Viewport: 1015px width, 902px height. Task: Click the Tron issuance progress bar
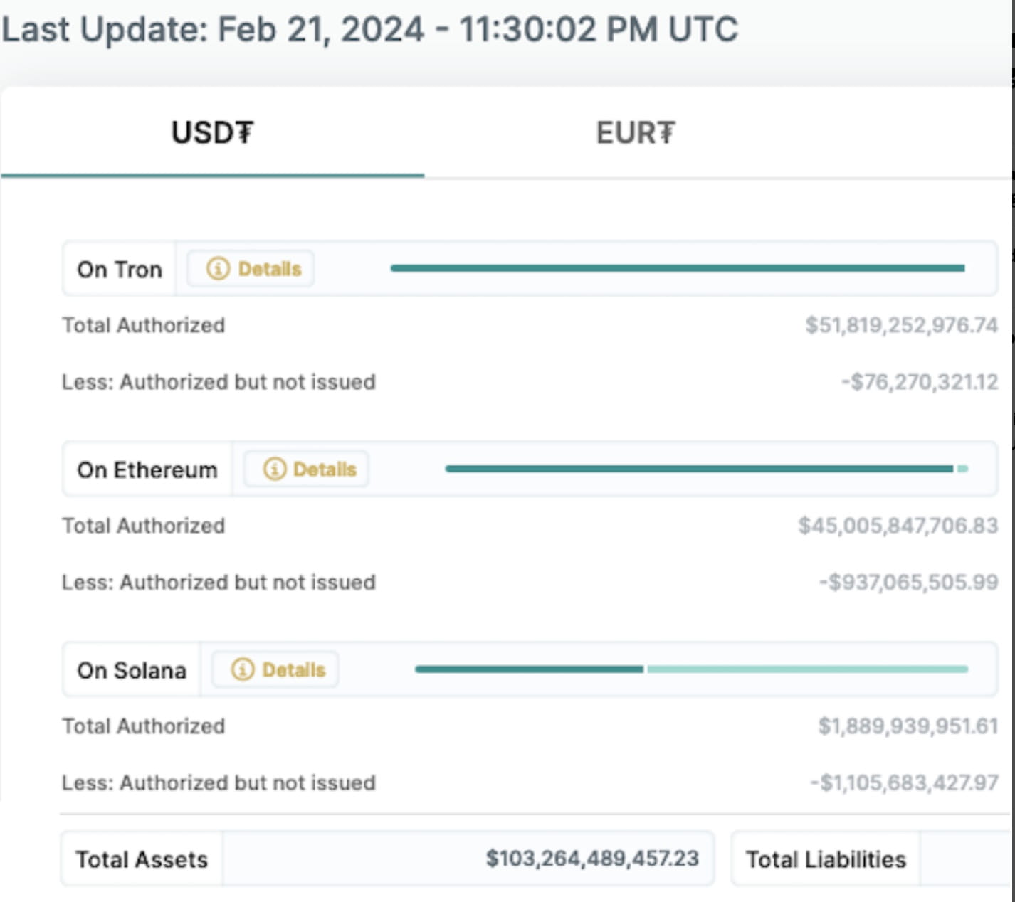(676, 268)
